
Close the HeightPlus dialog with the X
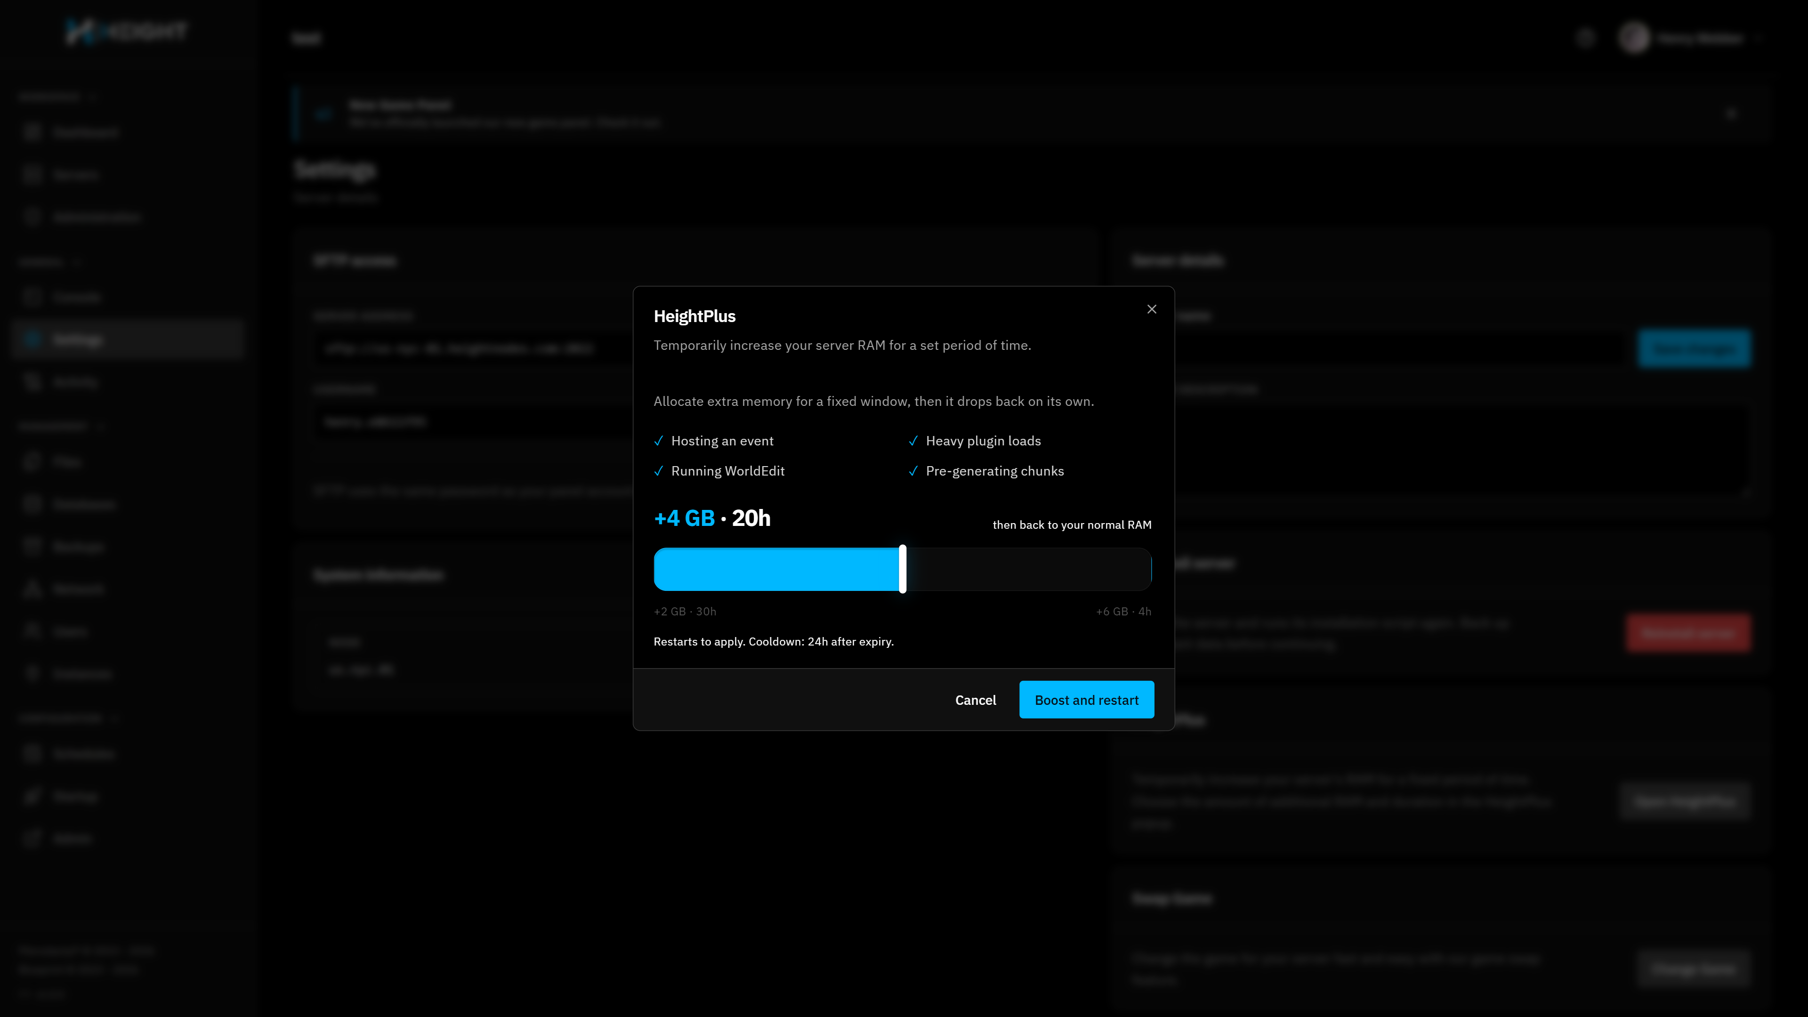(1152, 309)
